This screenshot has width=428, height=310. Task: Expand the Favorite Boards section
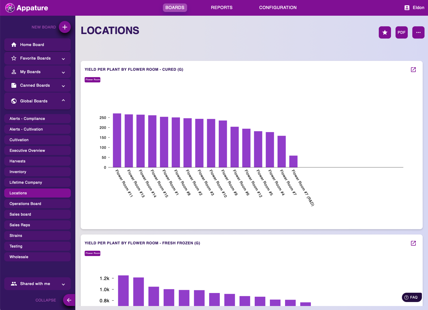pyautogui.click(x=63, y=59)
